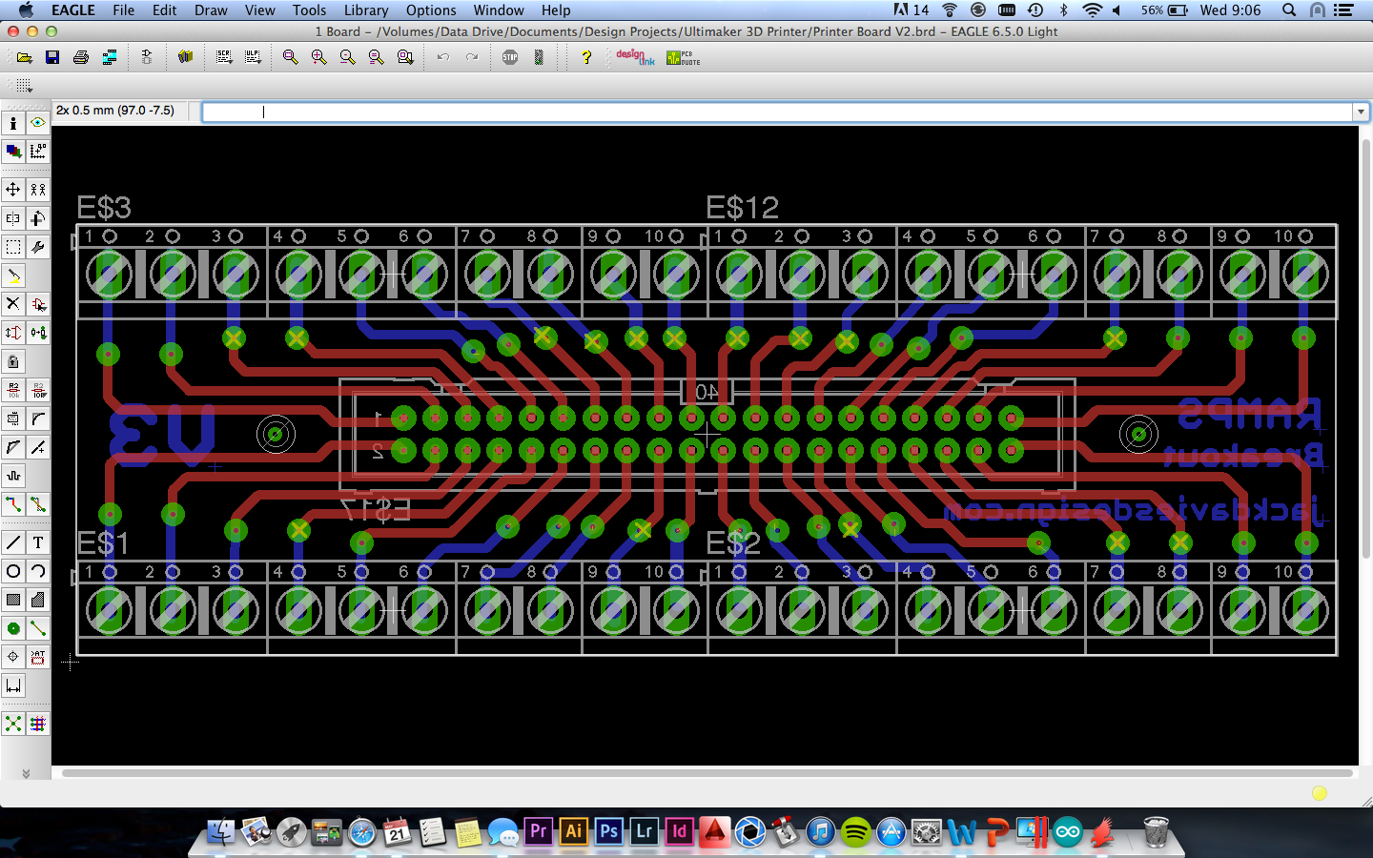Select the Move tool
This screenshot has height=858, width=1373.
pyautogui.click(x=13, y=190)
